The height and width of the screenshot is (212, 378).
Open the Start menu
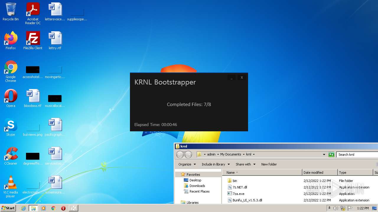(x=8, y=208)
